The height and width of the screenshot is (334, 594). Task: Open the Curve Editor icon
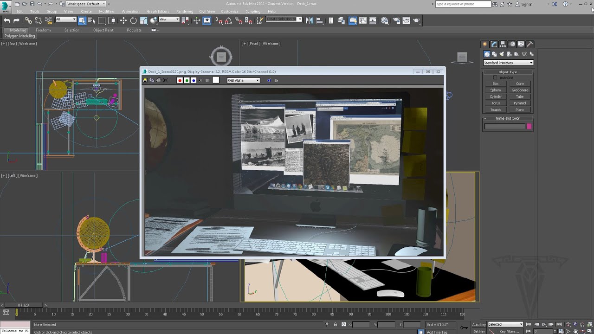[363, 20]
